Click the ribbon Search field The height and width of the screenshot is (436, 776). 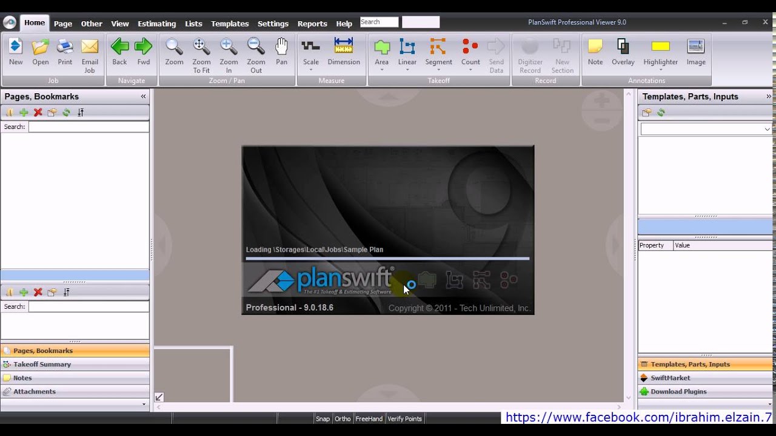[x=379, y=22]
